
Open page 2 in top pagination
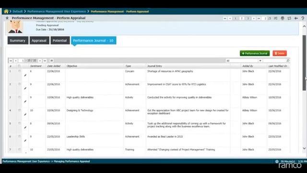pyautogui.click(x=242, y=18)
